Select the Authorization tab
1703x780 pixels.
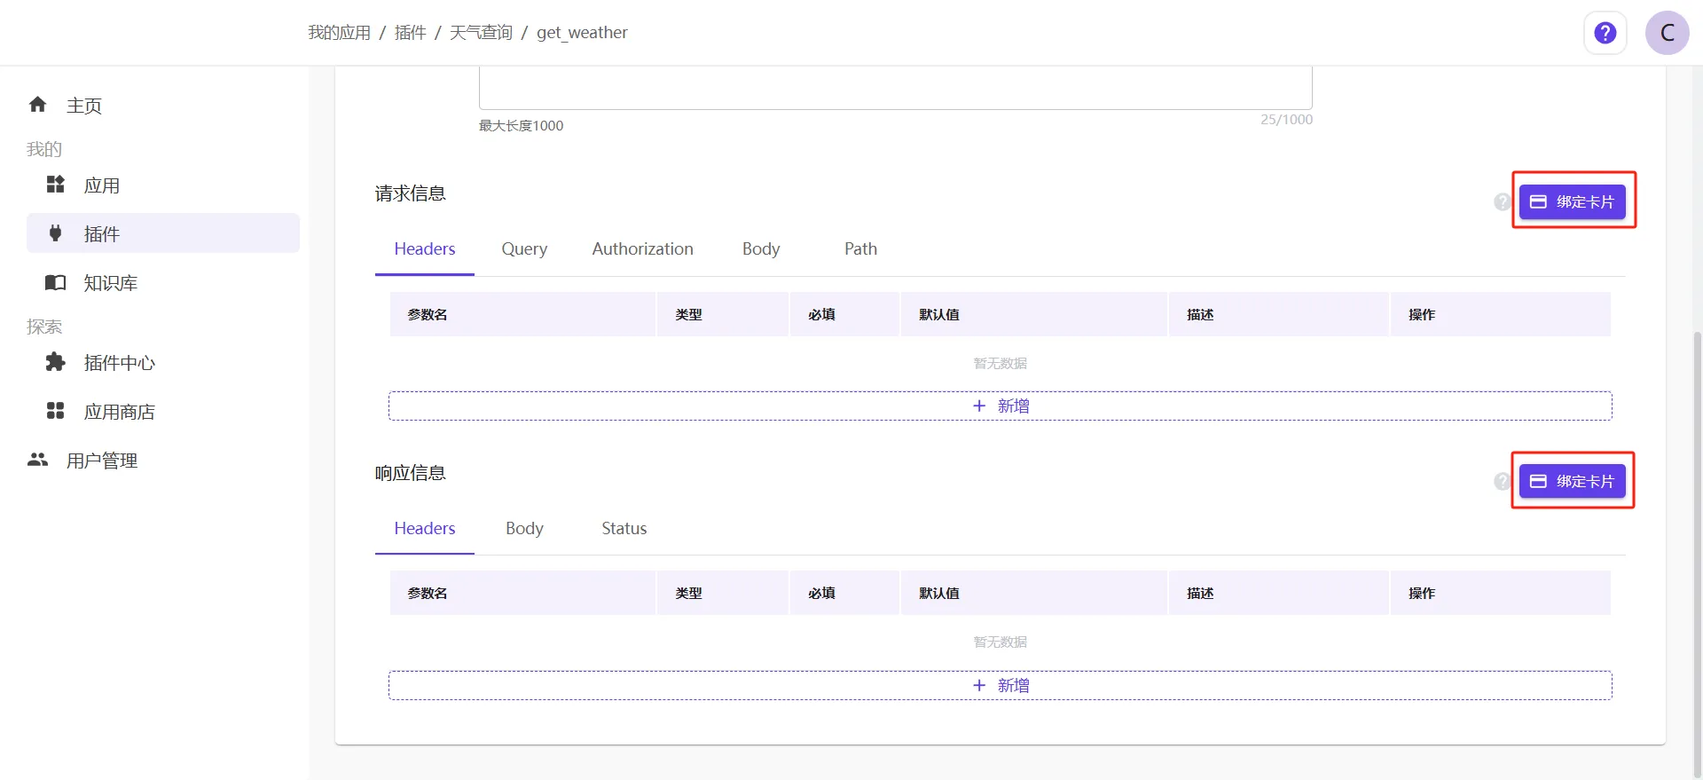[642, 249]
